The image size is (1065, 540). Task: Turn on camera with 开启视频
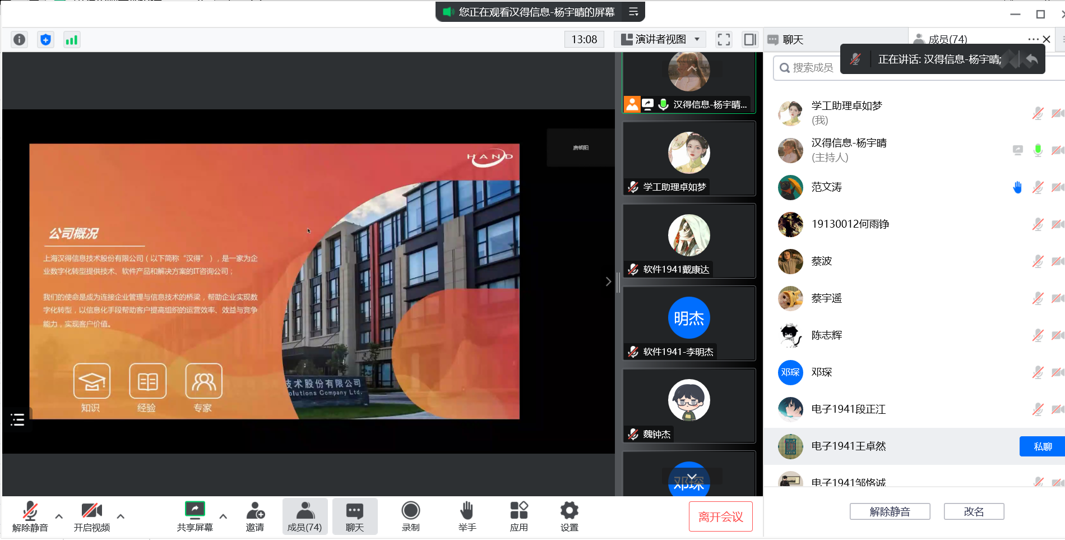coord(92,516)
